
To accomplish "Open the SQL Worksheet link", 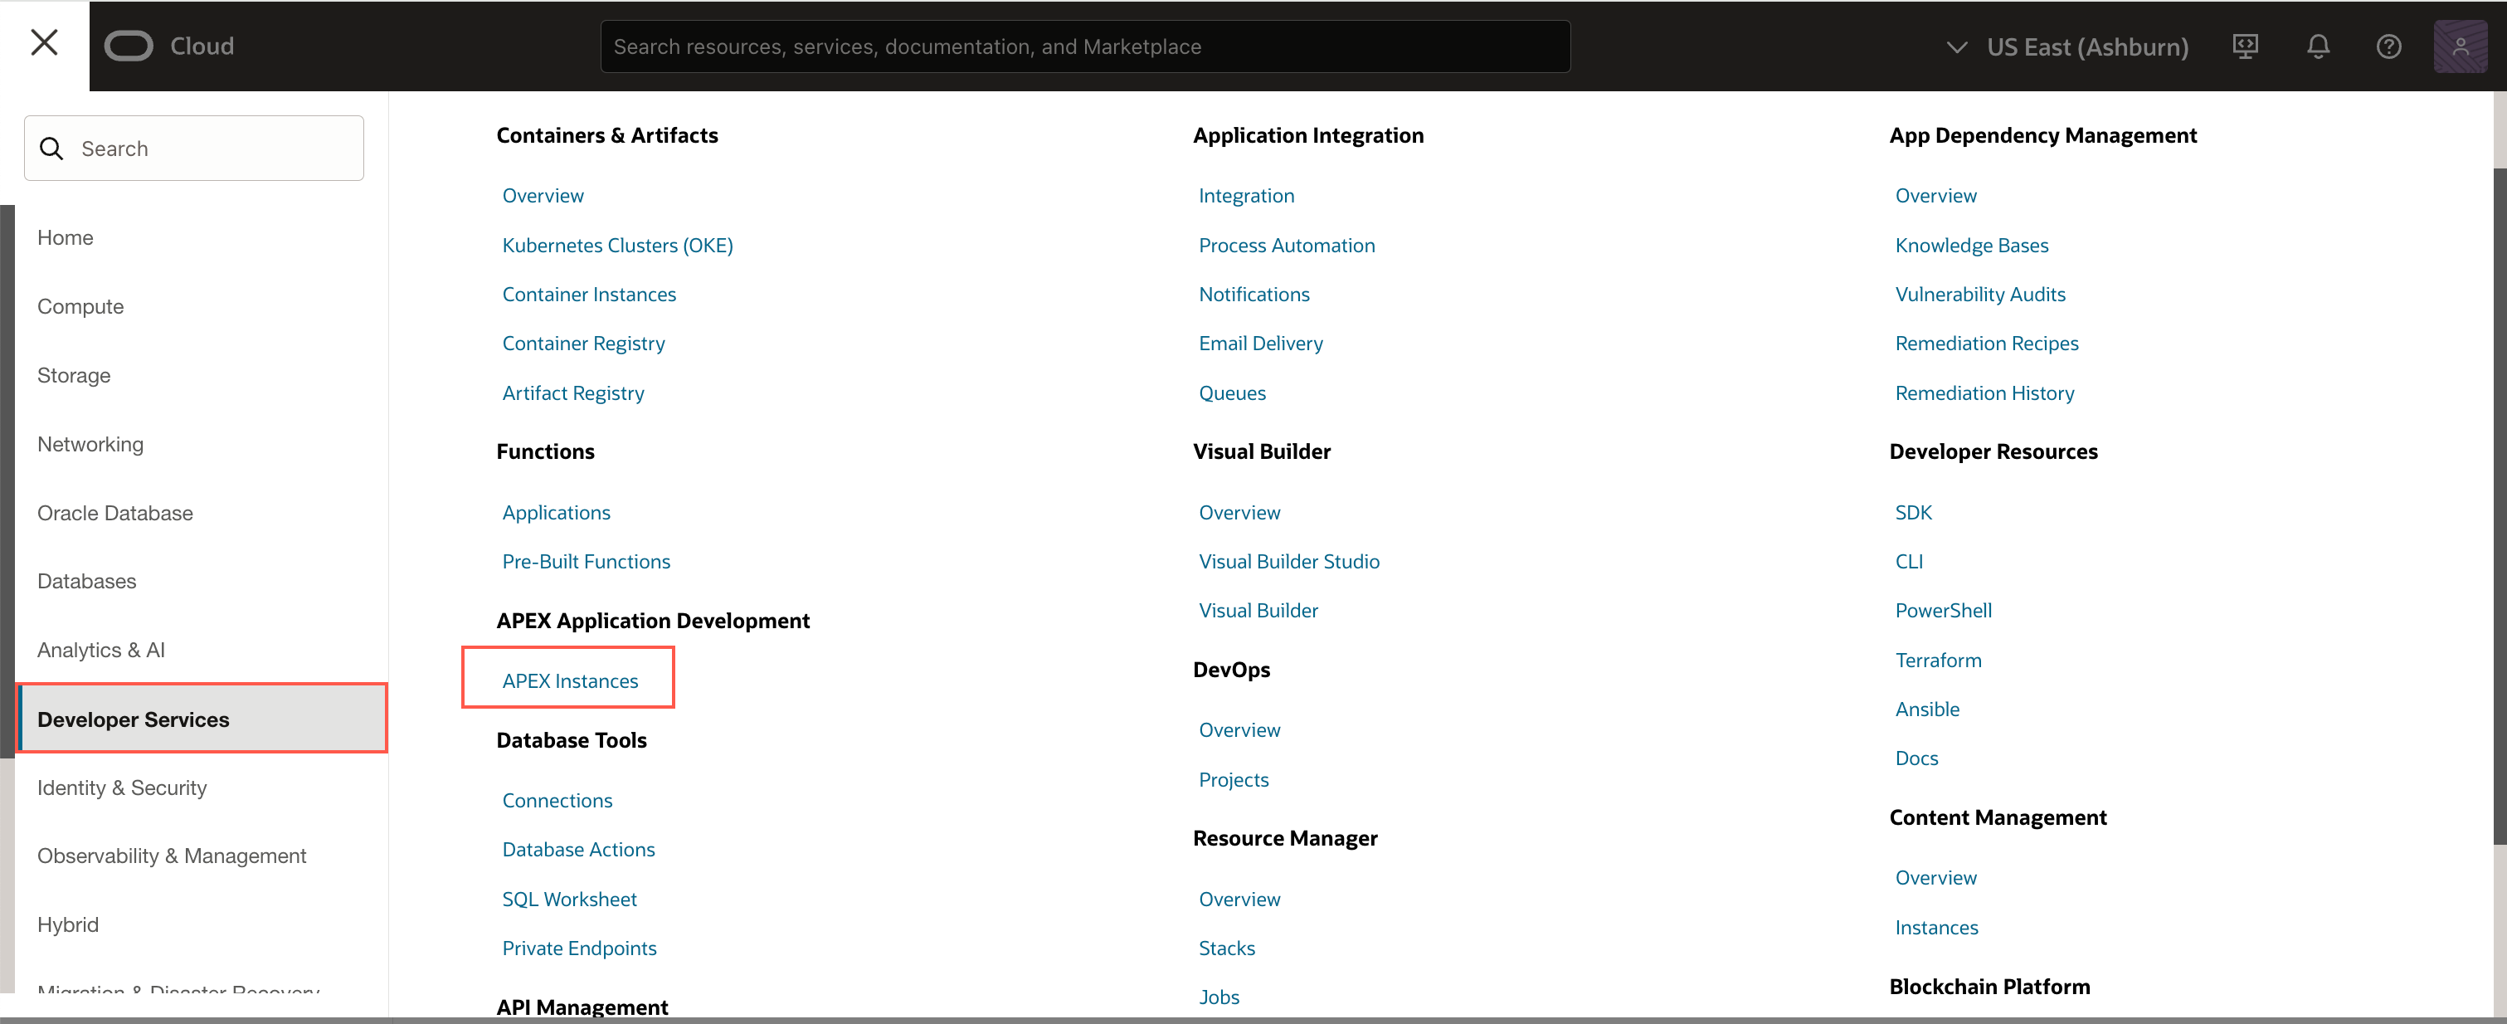I will click(568, 898).
